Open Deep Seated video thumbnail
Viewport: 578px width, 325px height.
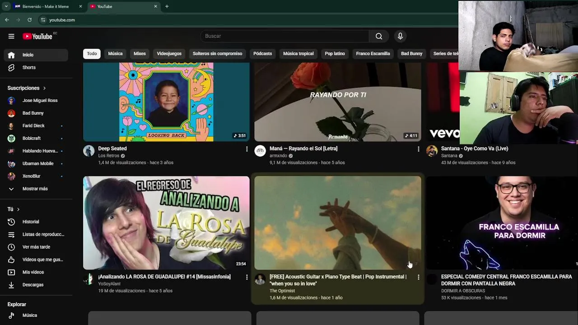[166, 102]
